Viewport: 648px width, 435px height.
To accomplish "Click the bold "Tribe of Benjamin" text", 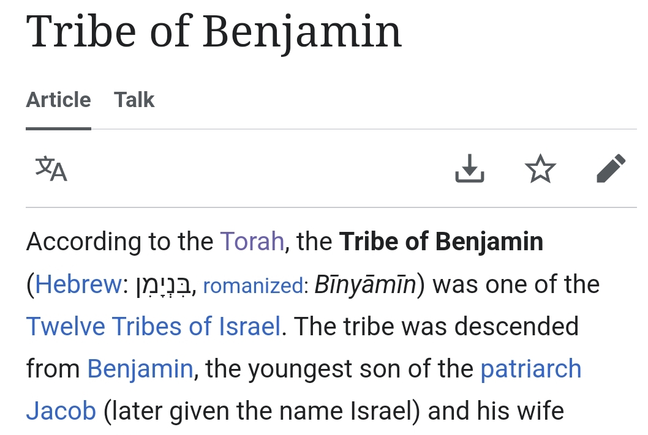I will [x=441, y=242].
